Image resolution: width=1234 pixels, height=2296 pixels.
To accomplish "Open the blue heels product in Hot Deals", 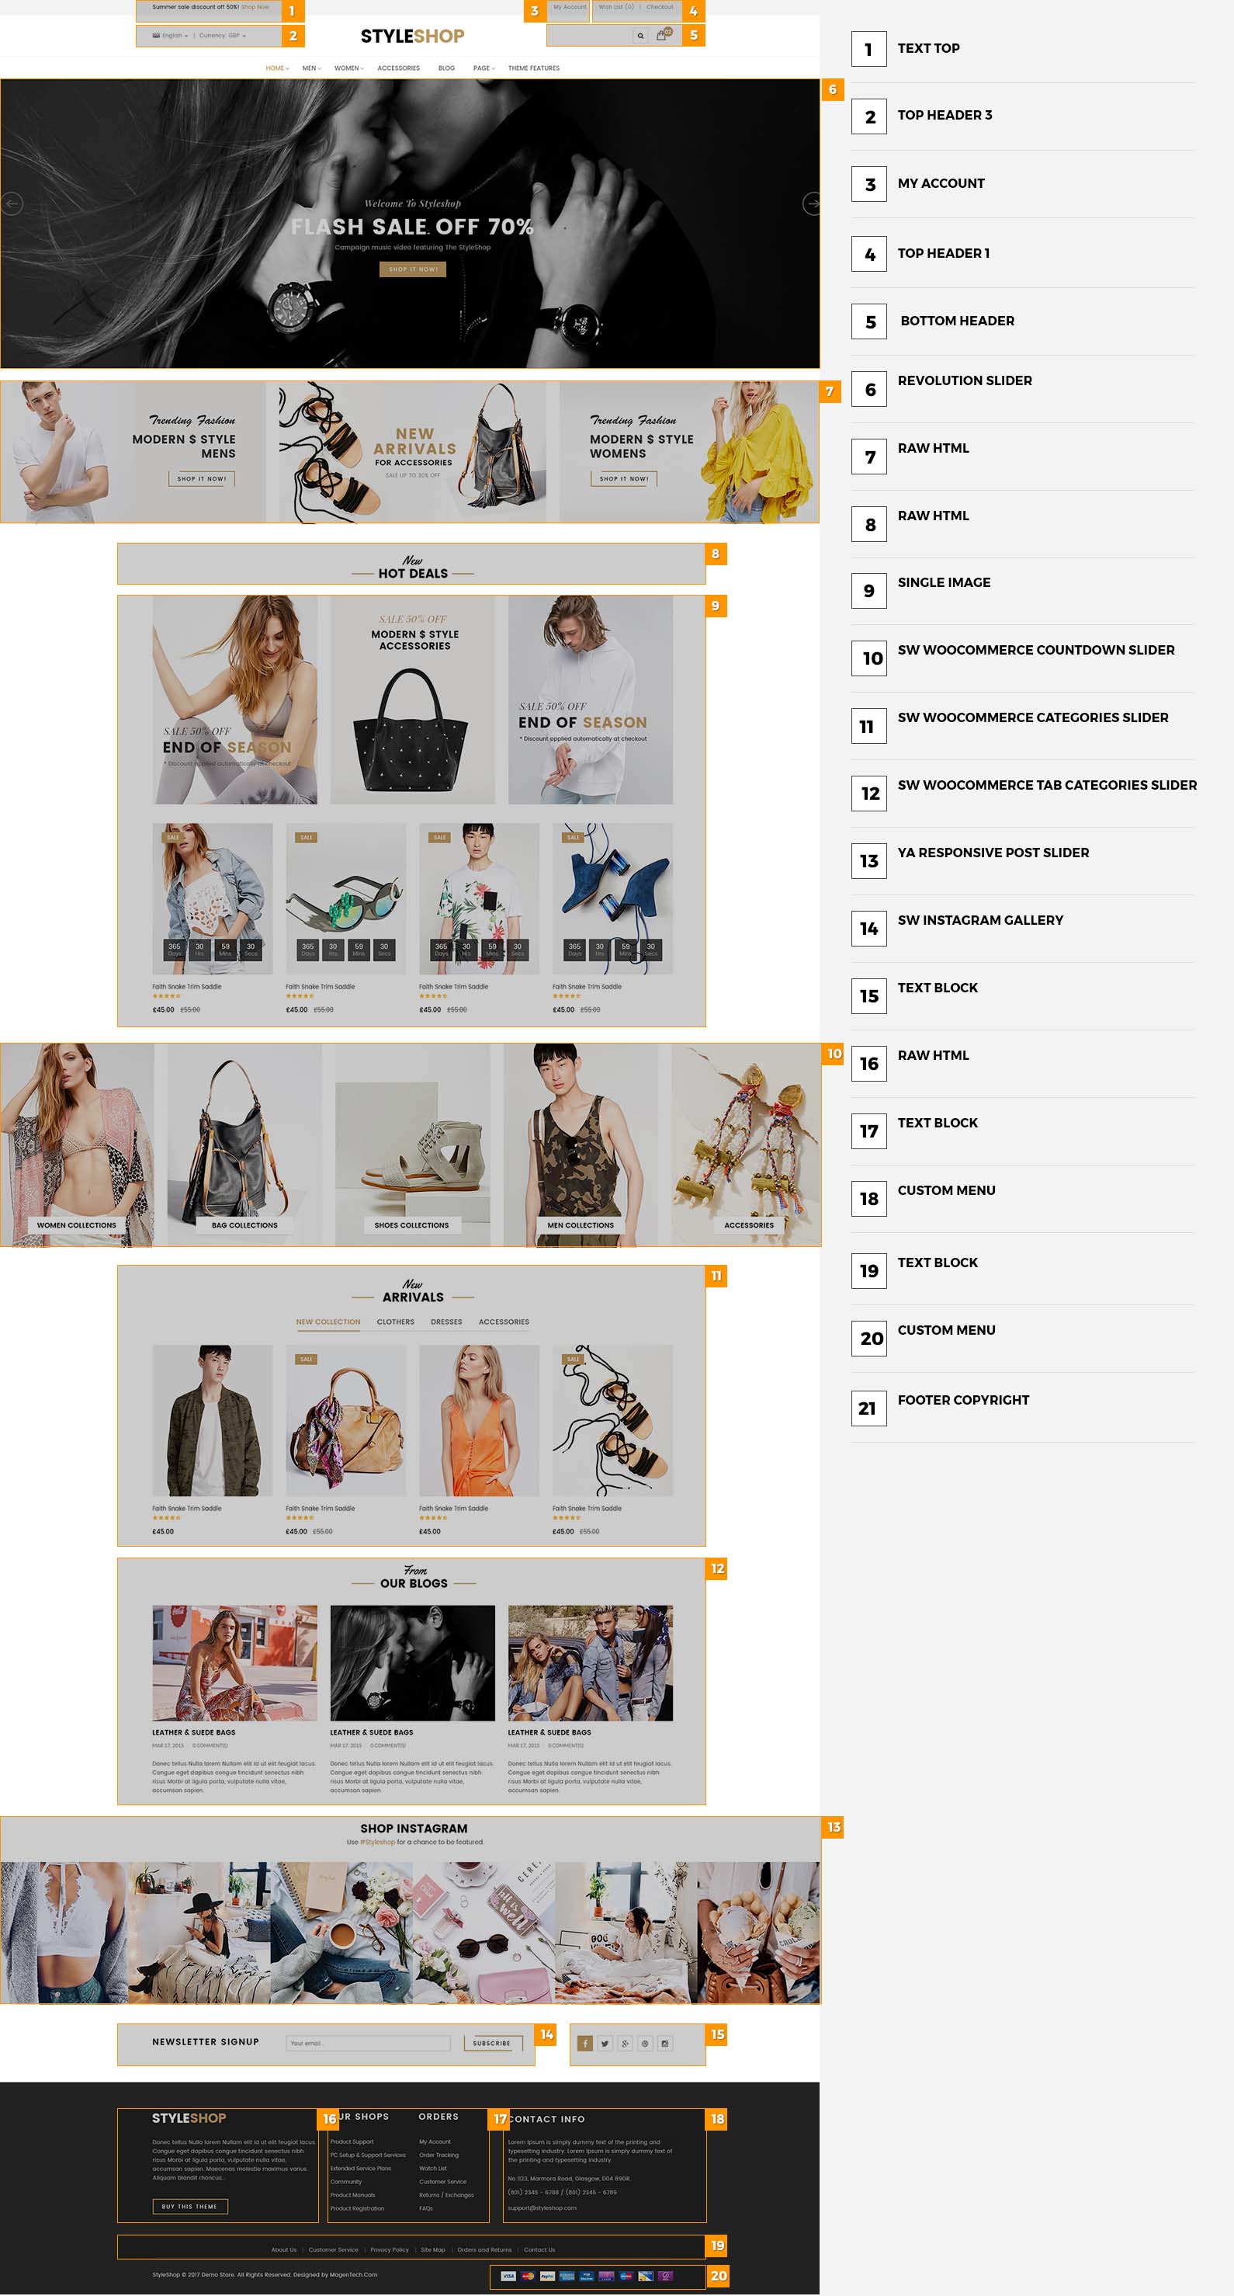I will click(612, 898).
